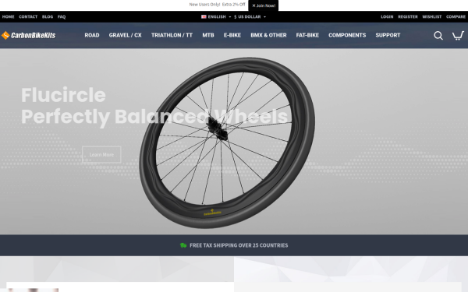The height and width of the screenshot is (292, 468).
Task: Open the ROAD menu
Action: 92,35
